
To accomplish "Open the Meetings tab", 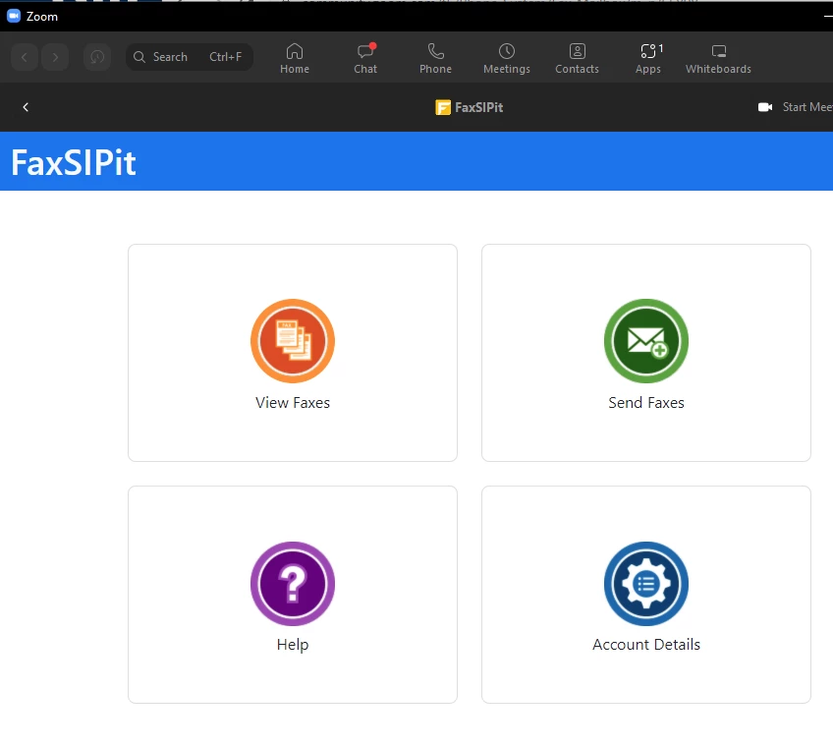I will tap(506, 58).
